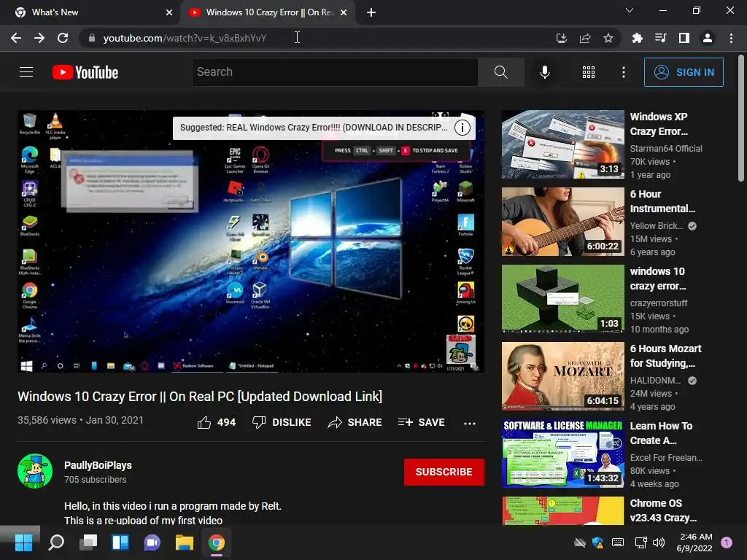Image resolution: width=747 pixels, height=560 pixels.
Task: Open Widgets from taskbar
Action: click(x=120, y=542)
